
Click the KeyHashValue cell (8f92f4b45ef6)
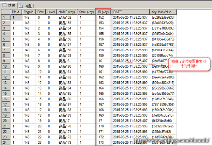pyautogui.click(x=163, y=121)
